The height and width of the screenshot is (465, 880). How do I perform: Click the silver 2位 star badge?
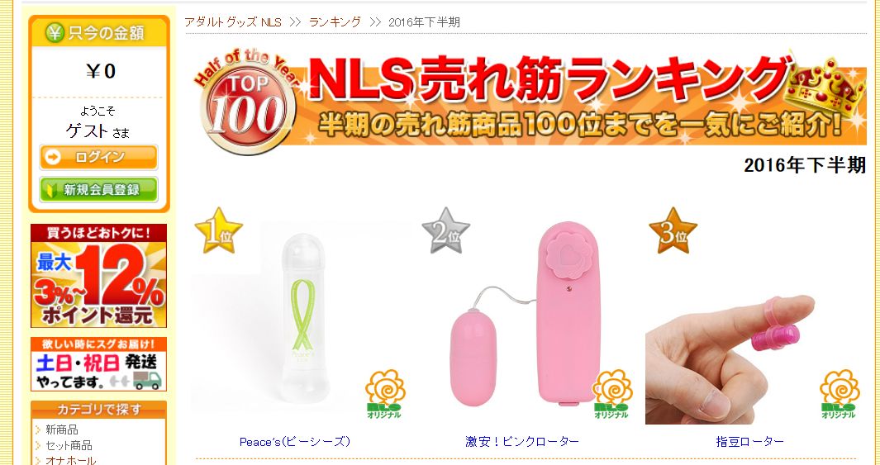click(445, 231)
